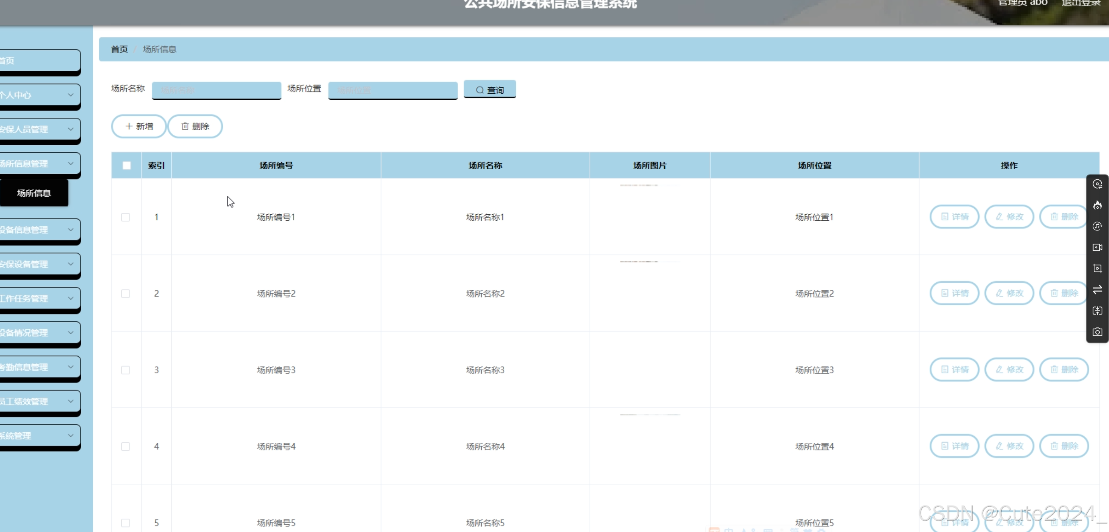Focus the 场所名称 search input

(217, 90)
